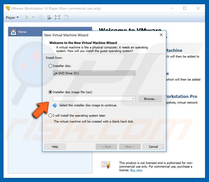The width and height of the screenshot is (209, 182).
Task: Click the DVD drive icon in dropdown
Action: pos(56,73)
